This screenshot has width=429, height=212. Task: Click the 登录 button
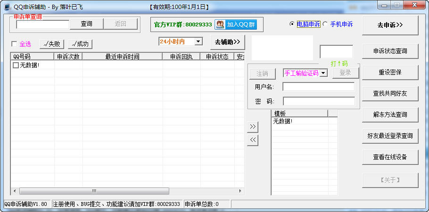point(345,73)
